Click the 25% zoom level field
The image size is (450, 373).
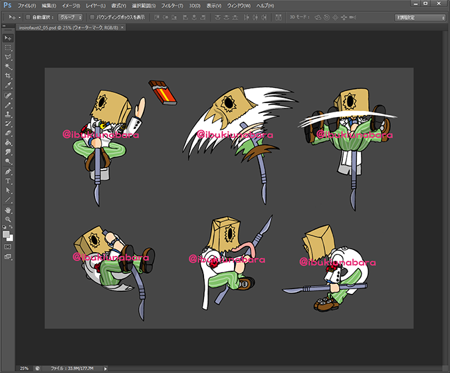click(24, 368)
